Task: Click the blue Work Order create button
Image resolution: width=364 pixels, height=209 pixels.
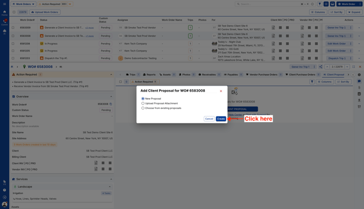Action: [347, 4]
